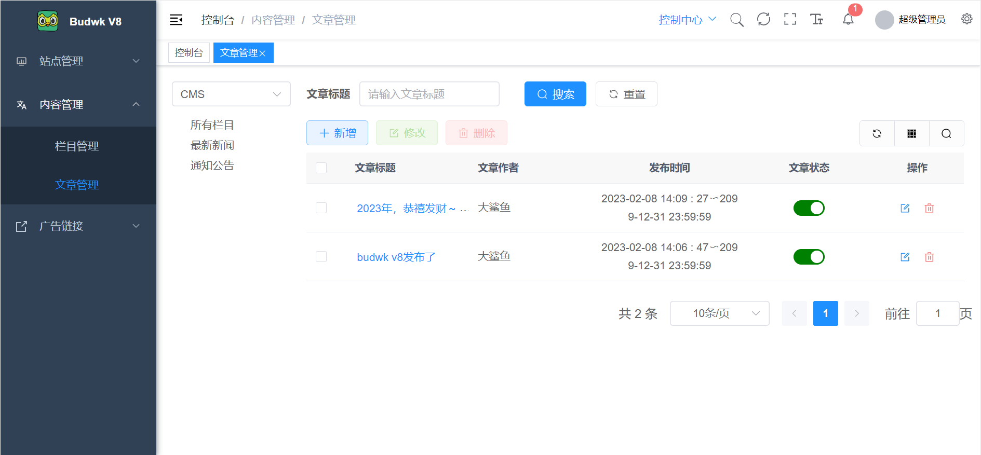Switch to the 控制台 tab
Screen dimensions: 981x455
click(189, 53)
